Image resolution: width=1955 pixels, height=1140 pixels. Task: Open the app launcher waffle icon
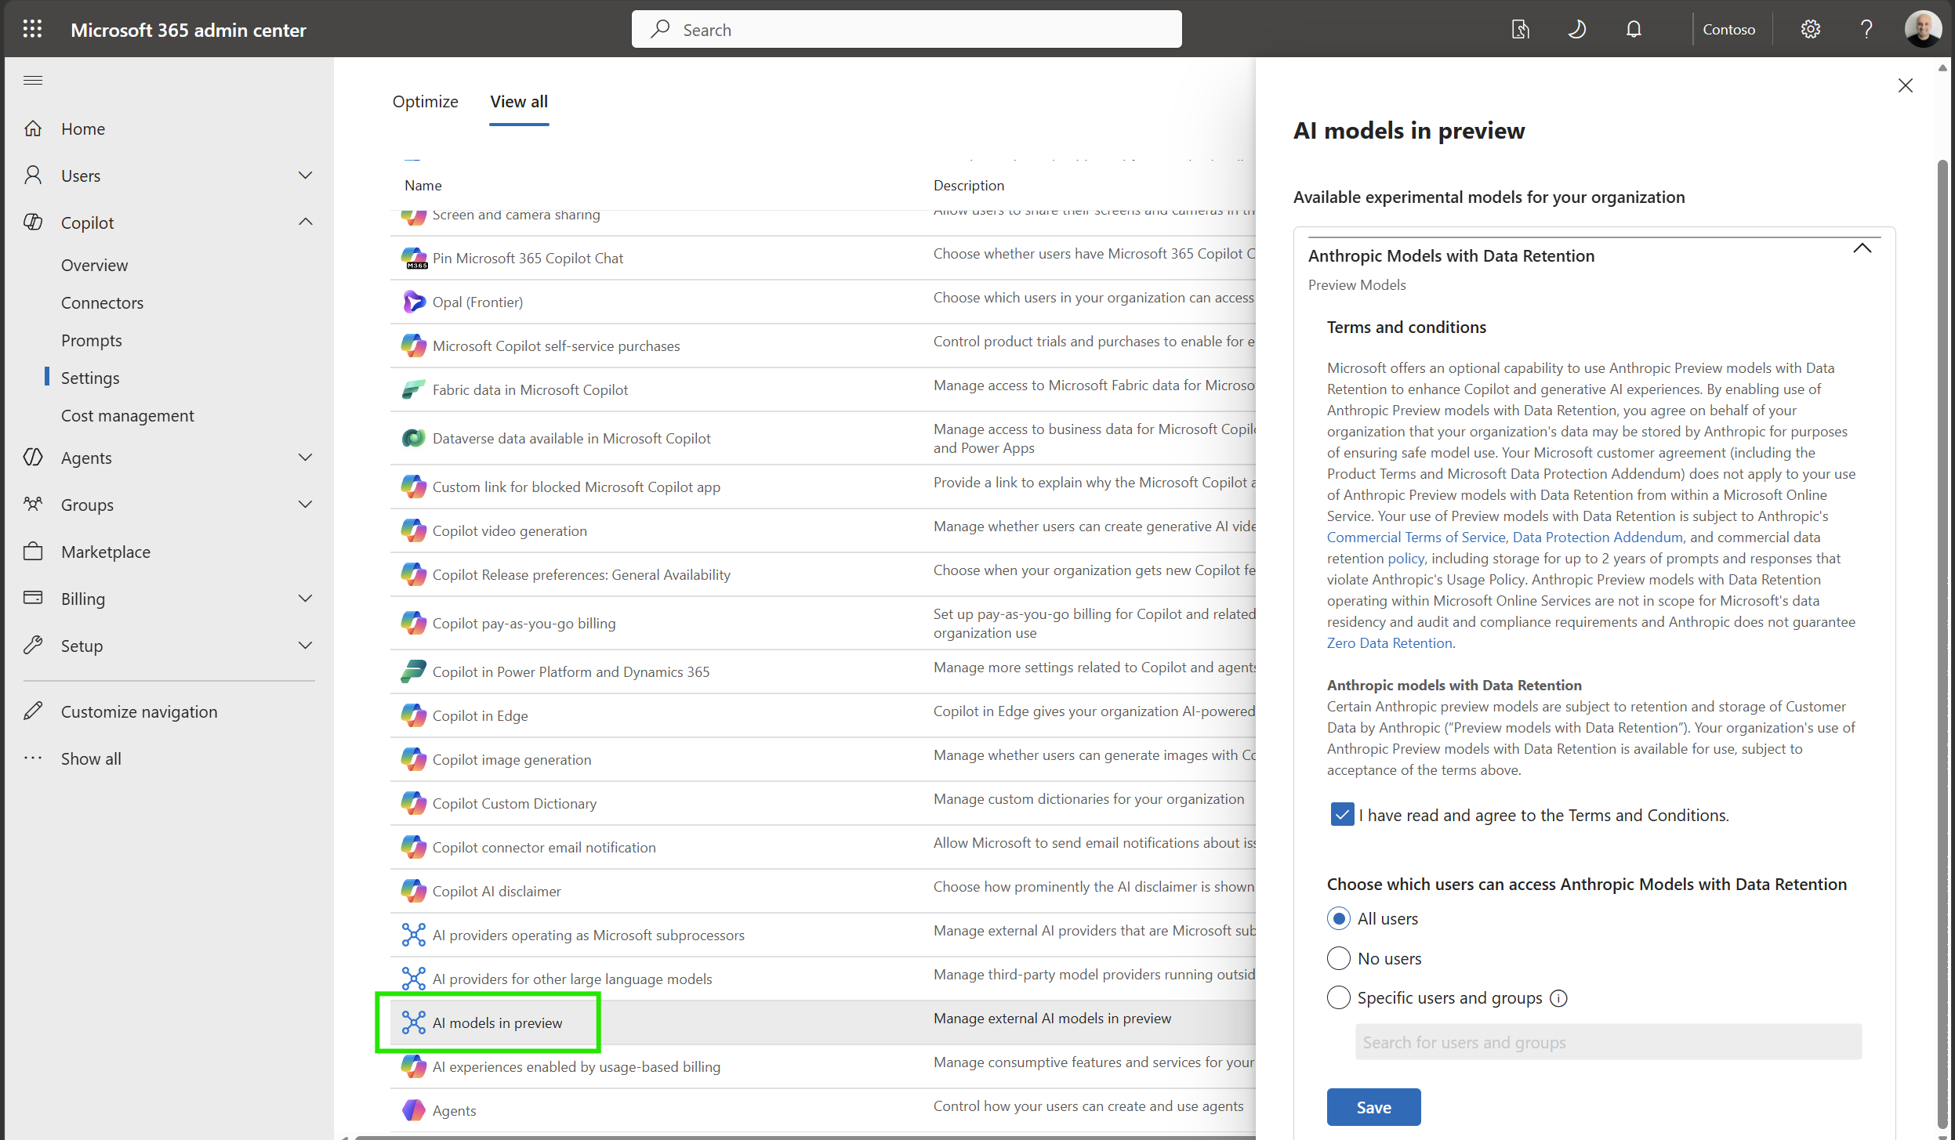pyautogui.click(x=32, y=30)
